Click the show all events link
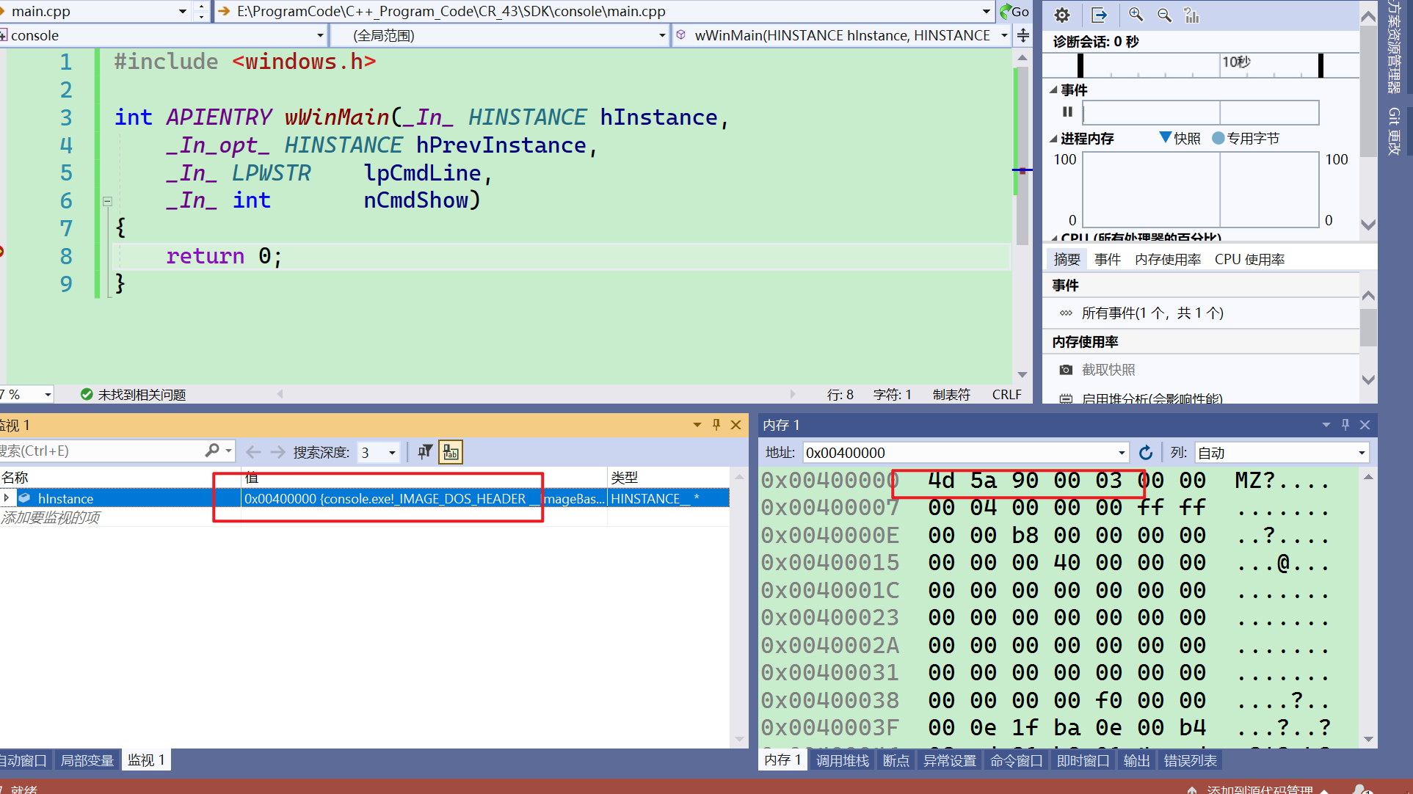Image resolution: width=1413 pixels, height=794 pixels. [1152, 313]
